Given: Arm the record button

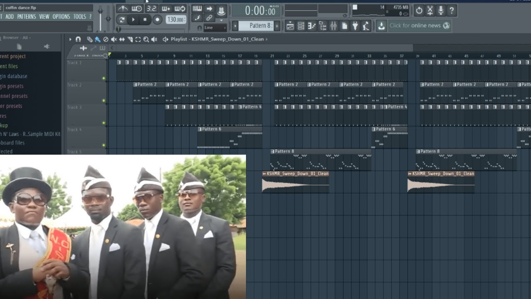Looking at the screenshot, I should [157, 20].
